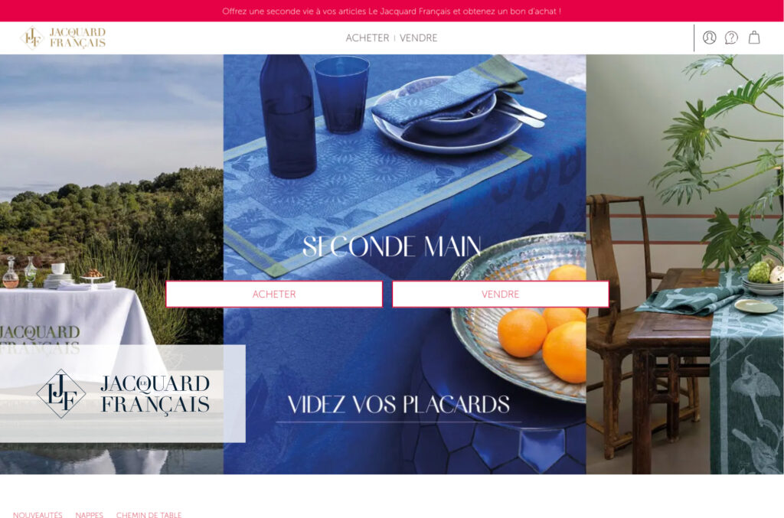Open the NOUVEAUTÉS category link
Image resolution: width=784 pixels, height=518 pixels.
tap(38, 514)
